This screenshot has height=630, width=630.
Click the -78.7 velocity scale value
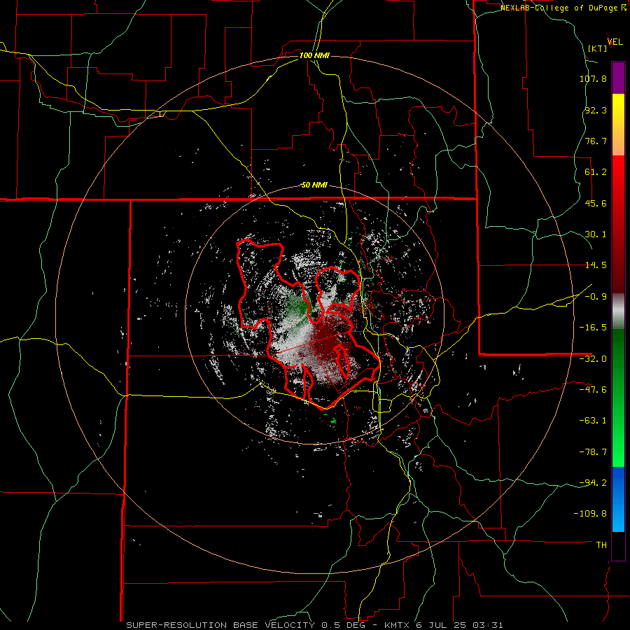[593, 452]
